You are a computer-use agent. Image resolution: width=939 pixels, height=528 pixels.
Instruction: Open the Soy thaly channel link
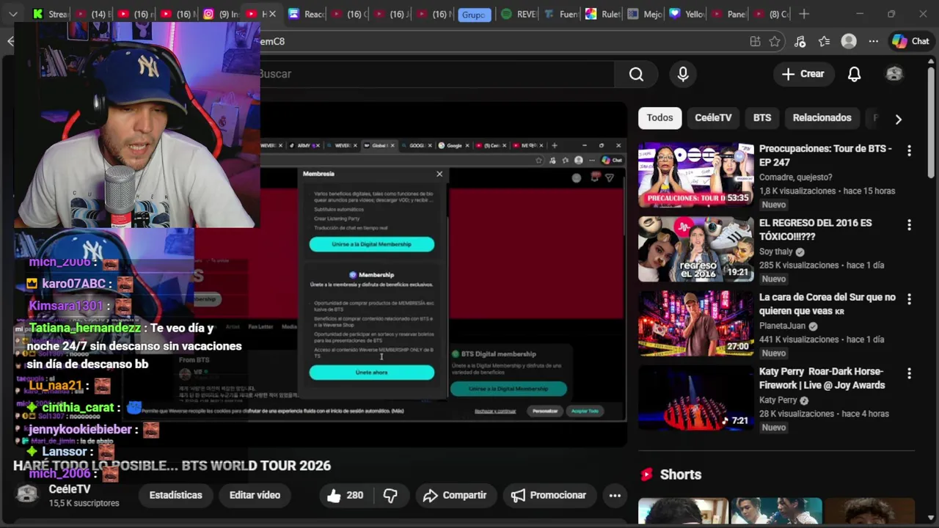click(776, 252)
